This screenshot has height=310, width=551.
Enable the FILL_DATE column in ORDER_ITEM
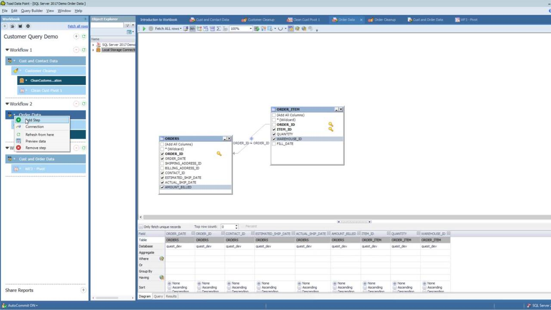tap(274, 143)
